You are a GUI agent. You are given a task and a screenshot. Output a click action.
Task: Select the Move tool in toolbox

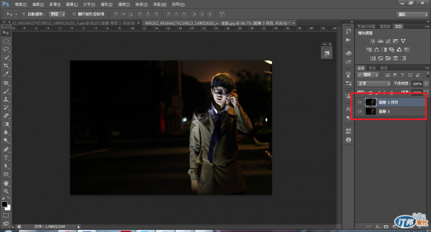click(x=6, y=33)
